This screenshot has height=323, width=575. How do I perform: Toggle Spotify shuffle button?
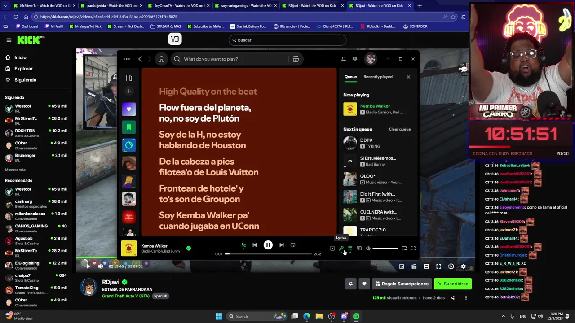pos(243,245)
